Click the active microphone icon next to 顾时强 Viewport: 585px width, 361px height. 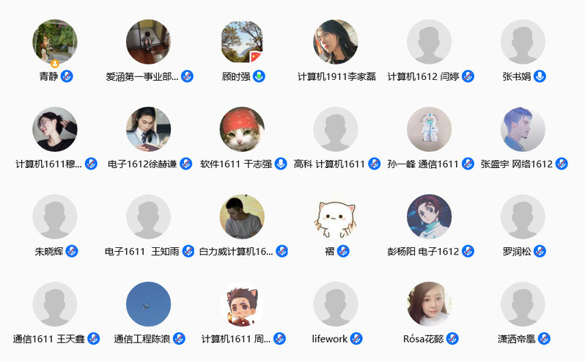[x=259, y=76]
